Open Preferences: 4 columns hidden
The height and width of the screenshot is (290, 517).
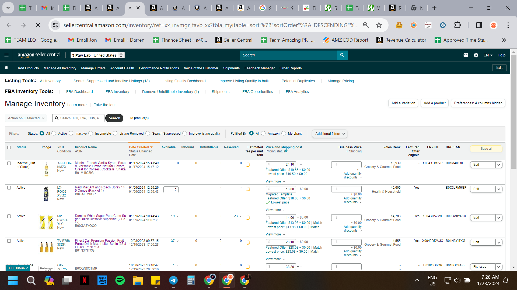[x=478, y=103]
